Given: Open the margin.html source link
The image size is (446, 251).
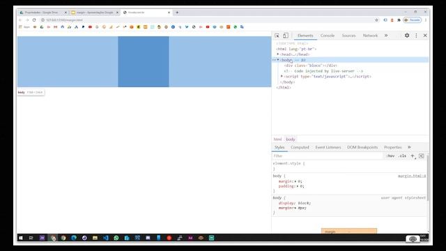Looking at the screenshot, I should (412, 176).
